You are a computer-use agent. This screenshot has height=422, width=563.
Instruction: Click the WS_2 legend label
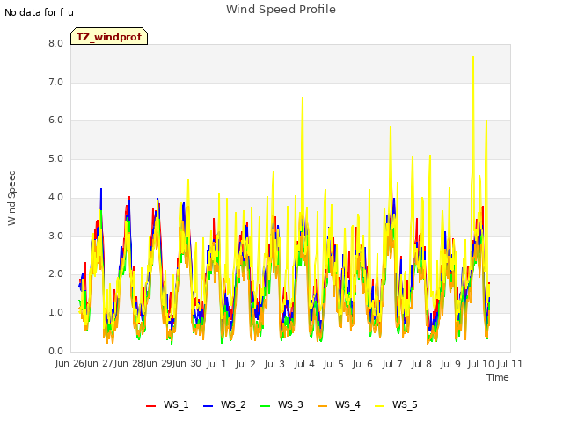[x=233, y=404]
